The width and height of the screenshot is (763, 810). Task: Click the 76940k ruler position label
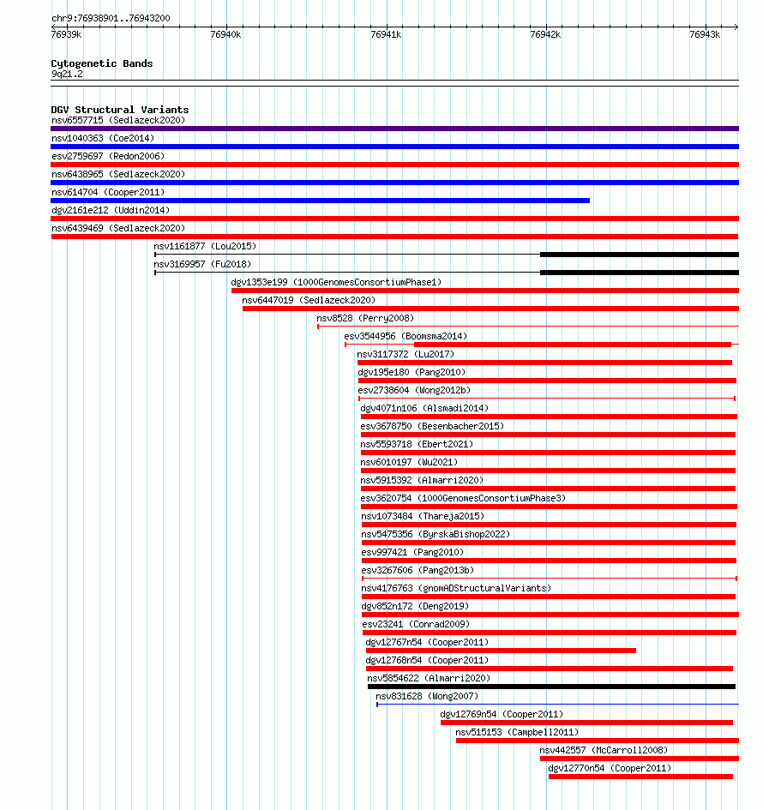pos(225,35)
